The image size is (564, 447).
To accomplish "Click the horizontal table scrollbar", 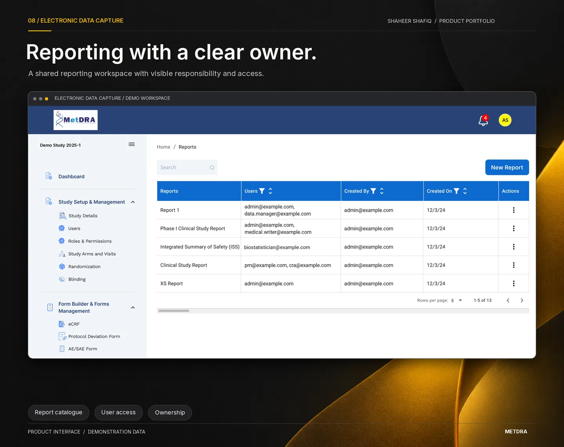I will [174, 311].
